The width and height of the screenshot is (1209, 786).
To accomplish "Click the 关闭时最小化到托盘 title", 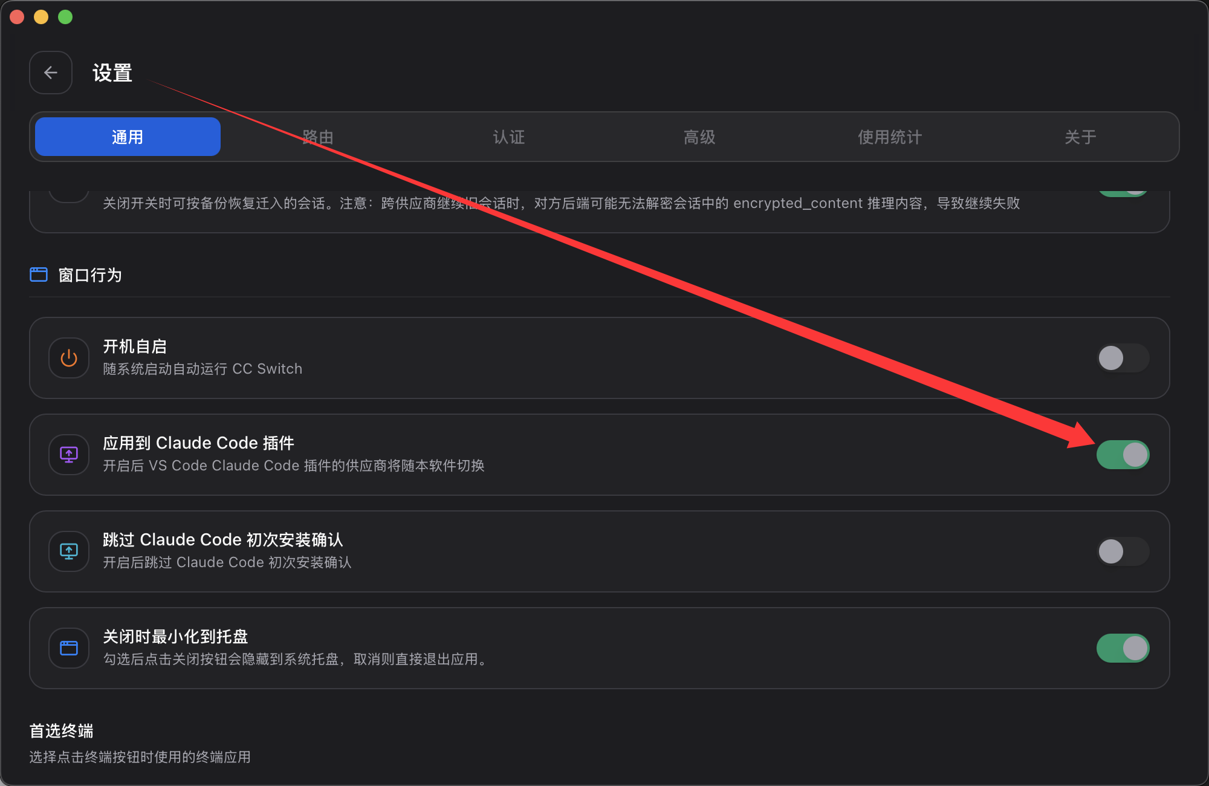I will [175, 637].
